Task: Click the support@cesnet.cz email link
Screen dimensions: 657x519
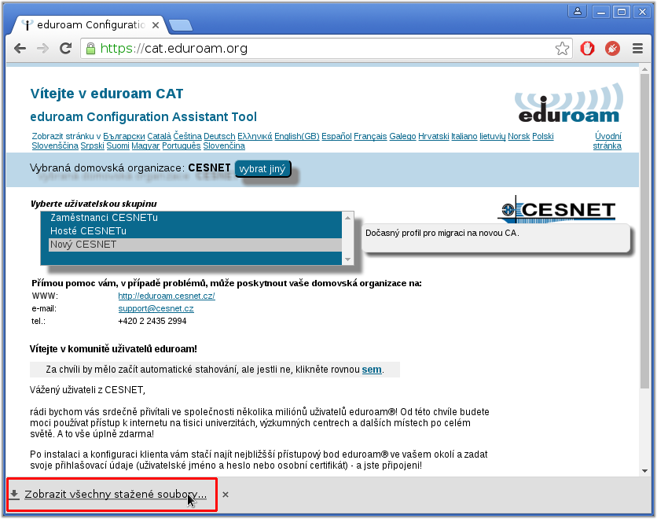Action: click(156, 308)
